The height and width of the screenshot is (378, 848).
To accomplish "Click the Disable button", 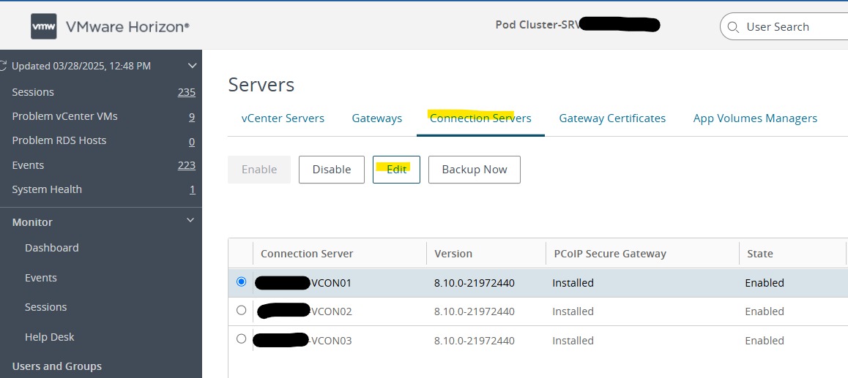I will point(332,170).
